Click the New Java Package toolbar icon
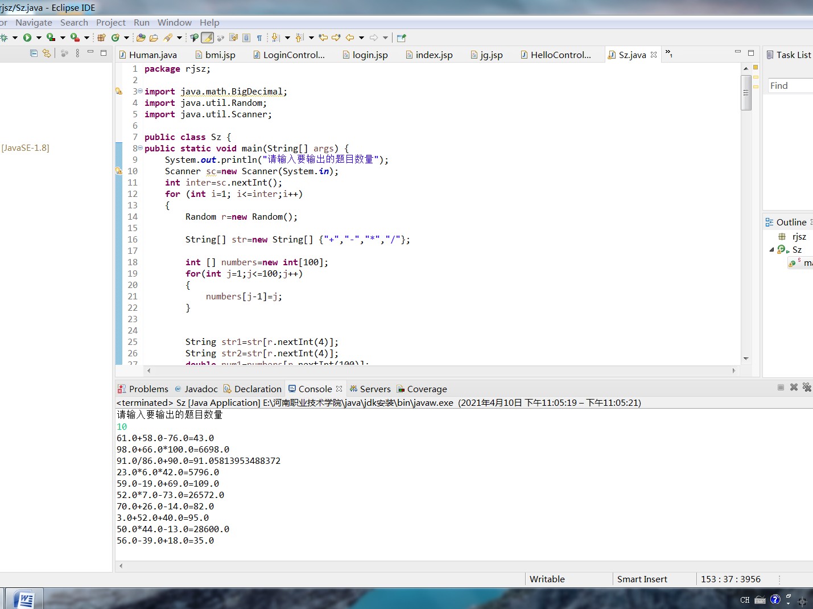This screenshot has height=609, width=813. (x=101, y=38)
